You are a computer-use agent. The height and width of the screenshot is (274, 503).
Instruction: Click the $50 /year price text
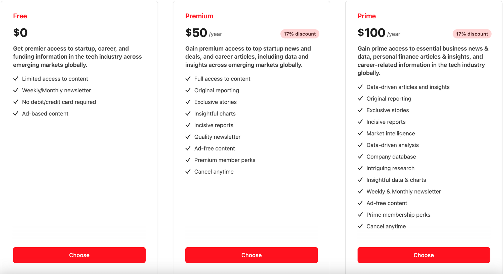pyautogui.click(x=203, y=33)
